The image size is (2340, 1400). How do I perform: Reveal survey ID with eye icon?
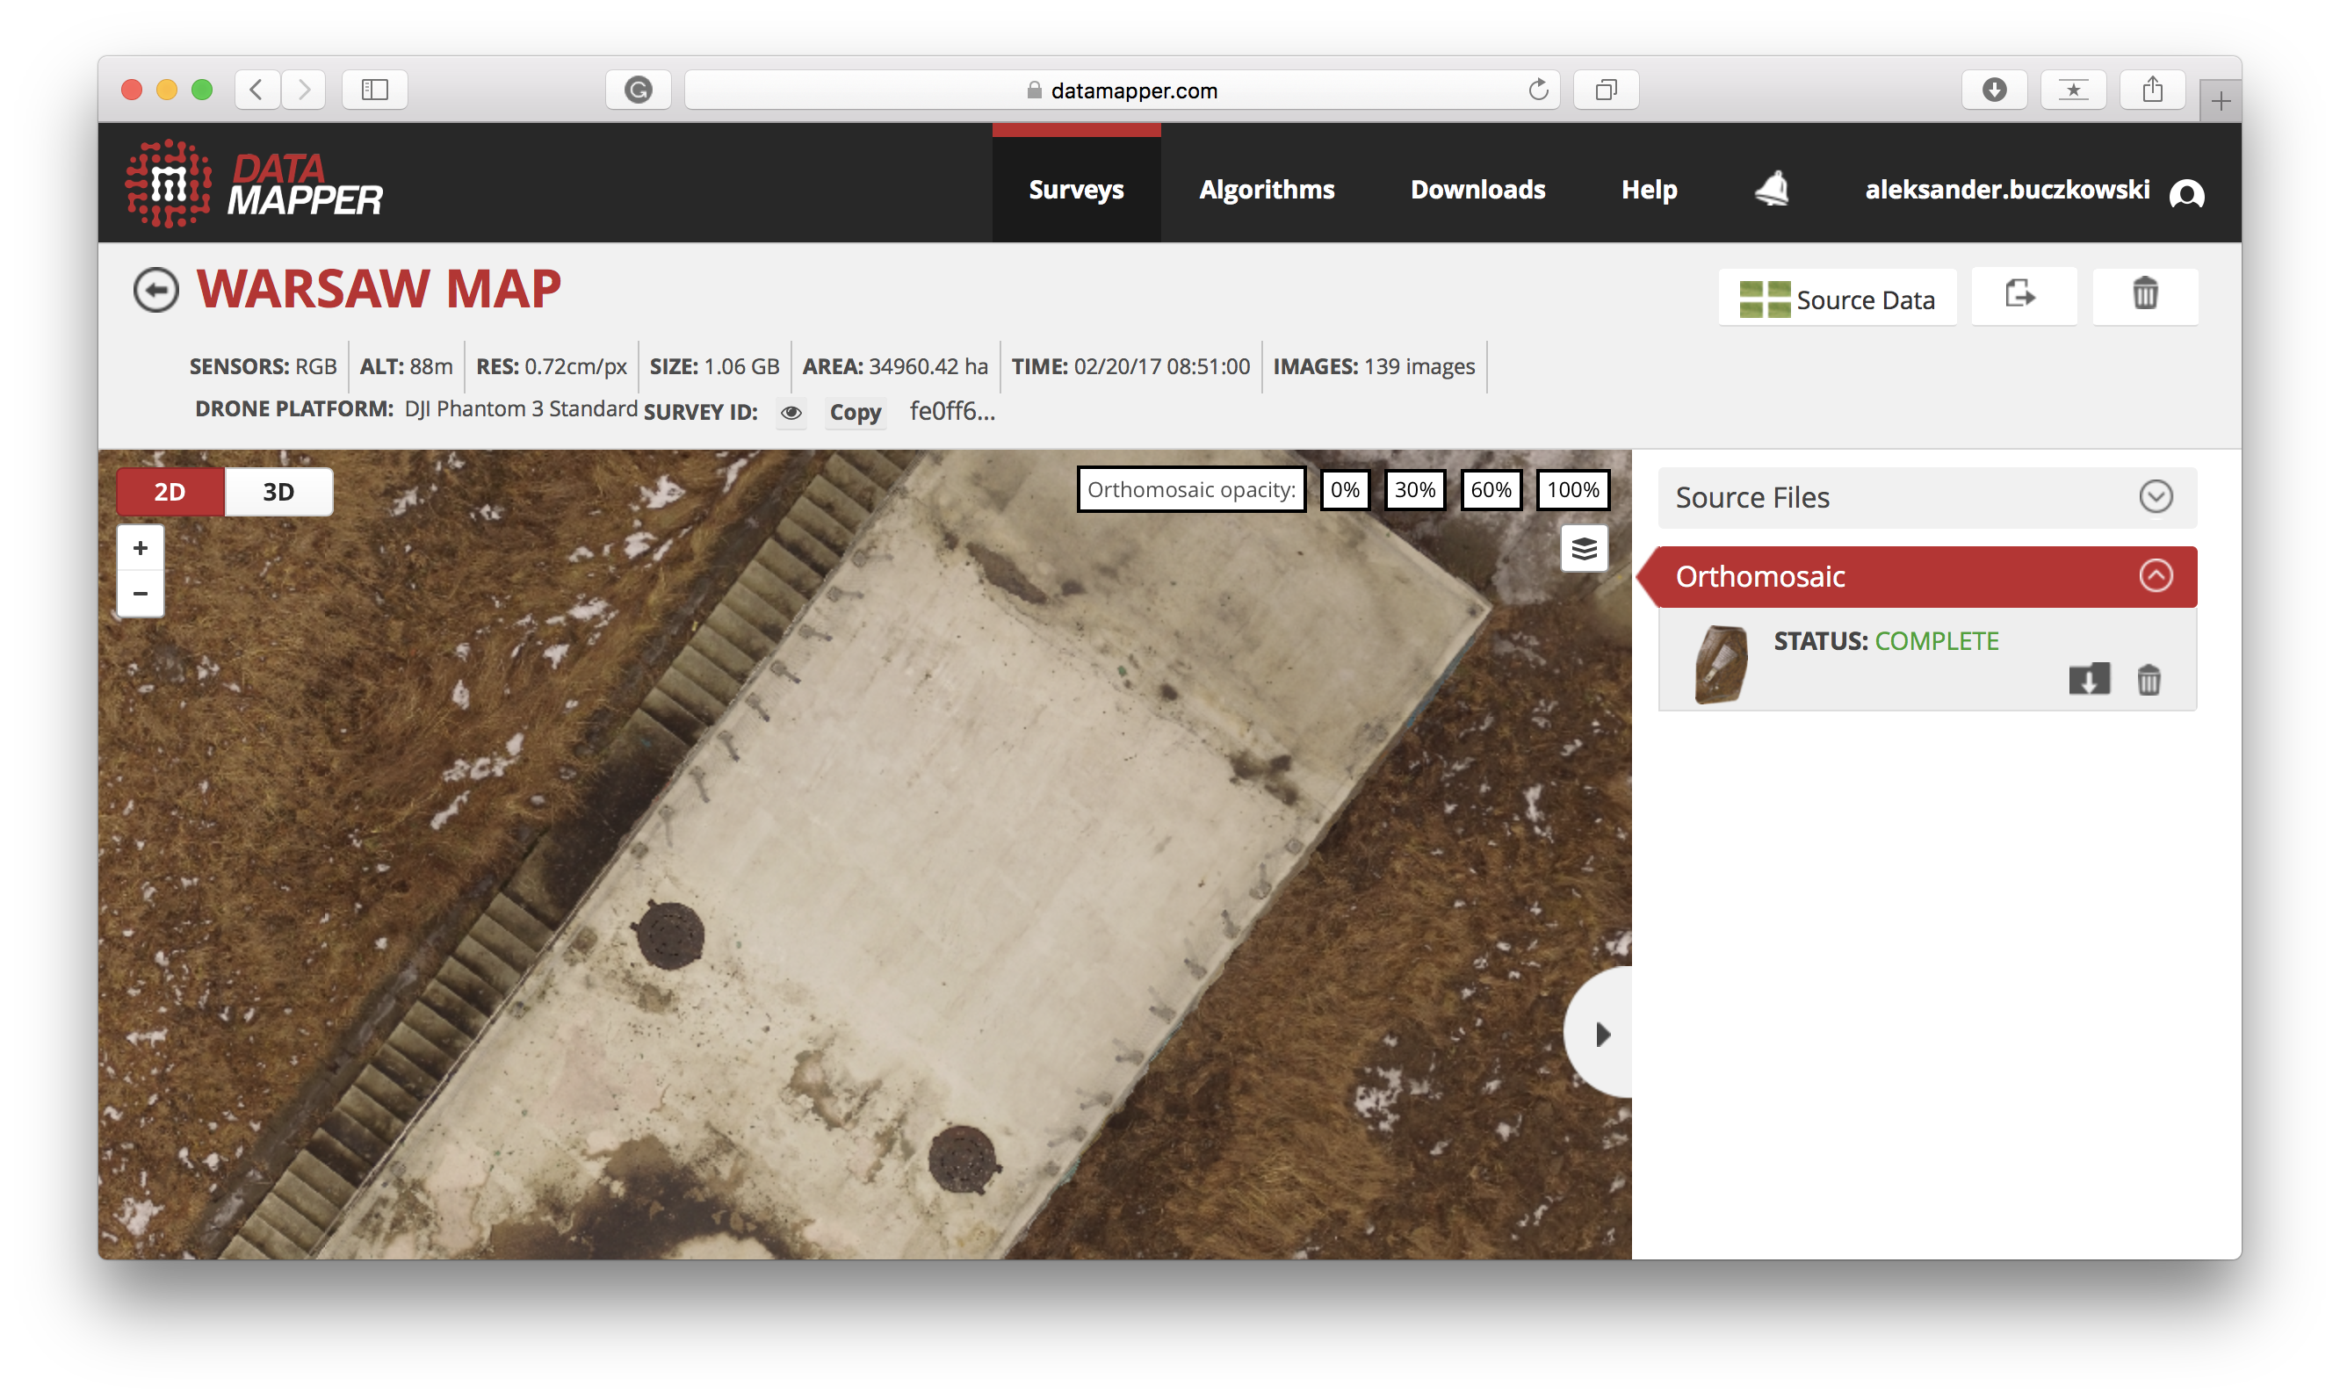pos(791,412)
